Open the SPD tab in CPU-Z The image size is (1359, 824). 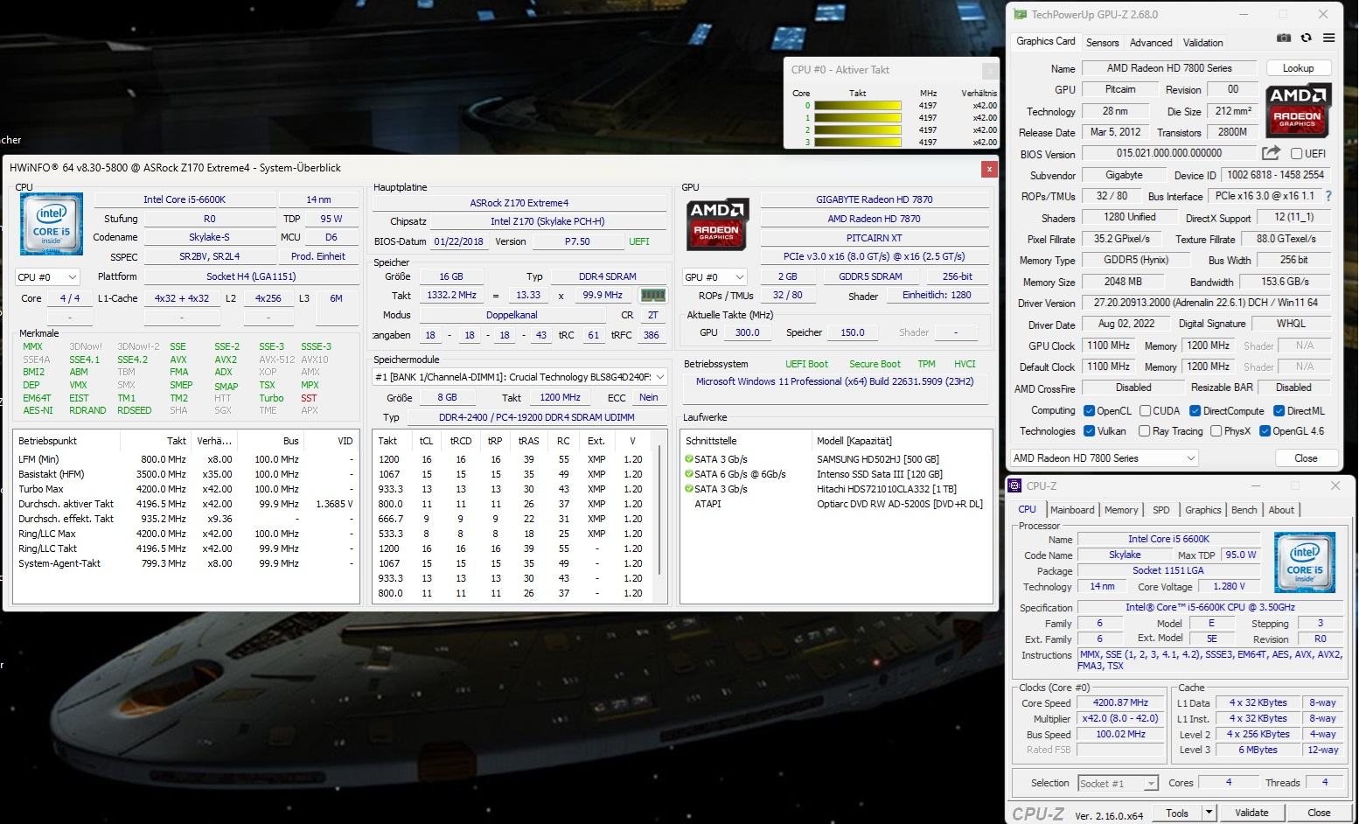pos(1160,510)
